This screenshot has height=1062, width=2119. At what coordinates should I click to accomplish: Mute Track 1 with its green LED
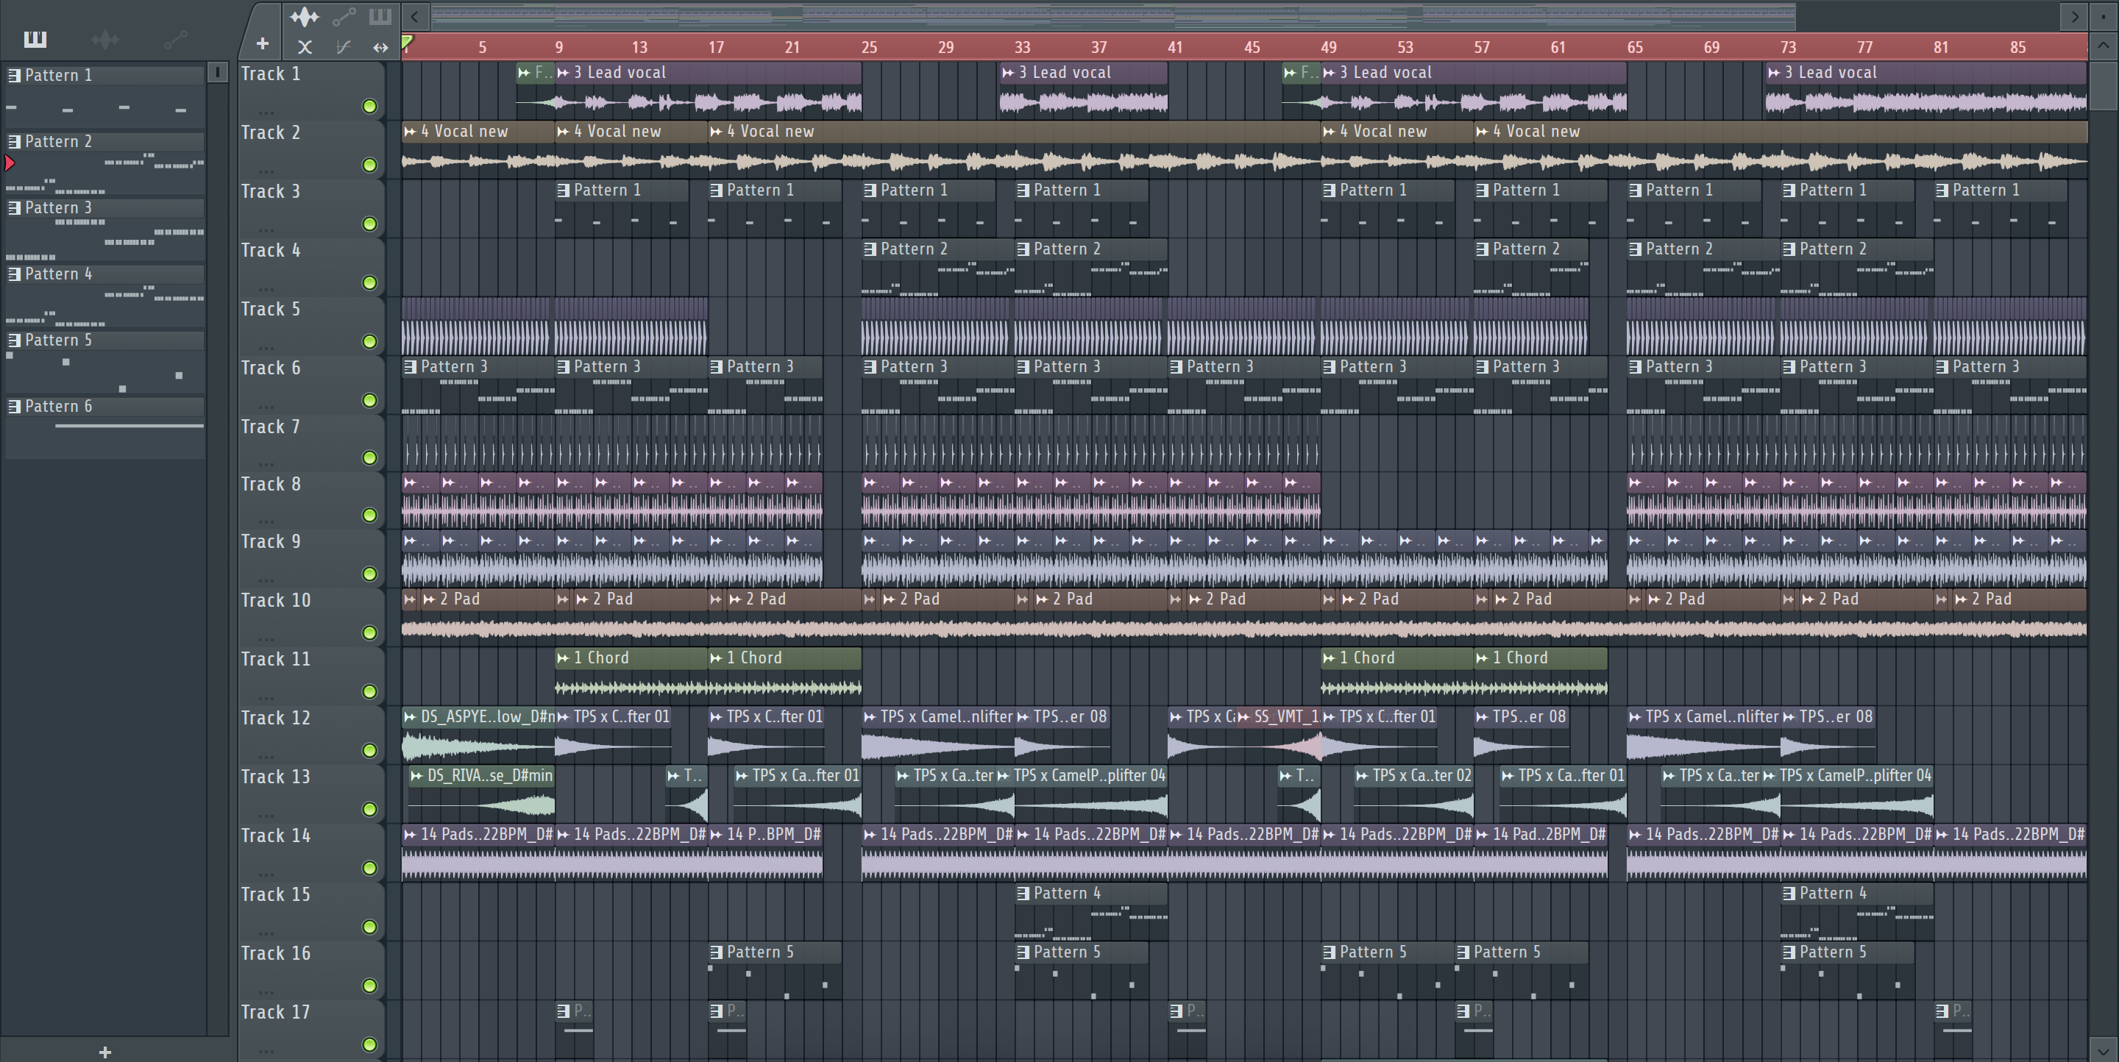(x=369, y=106)
